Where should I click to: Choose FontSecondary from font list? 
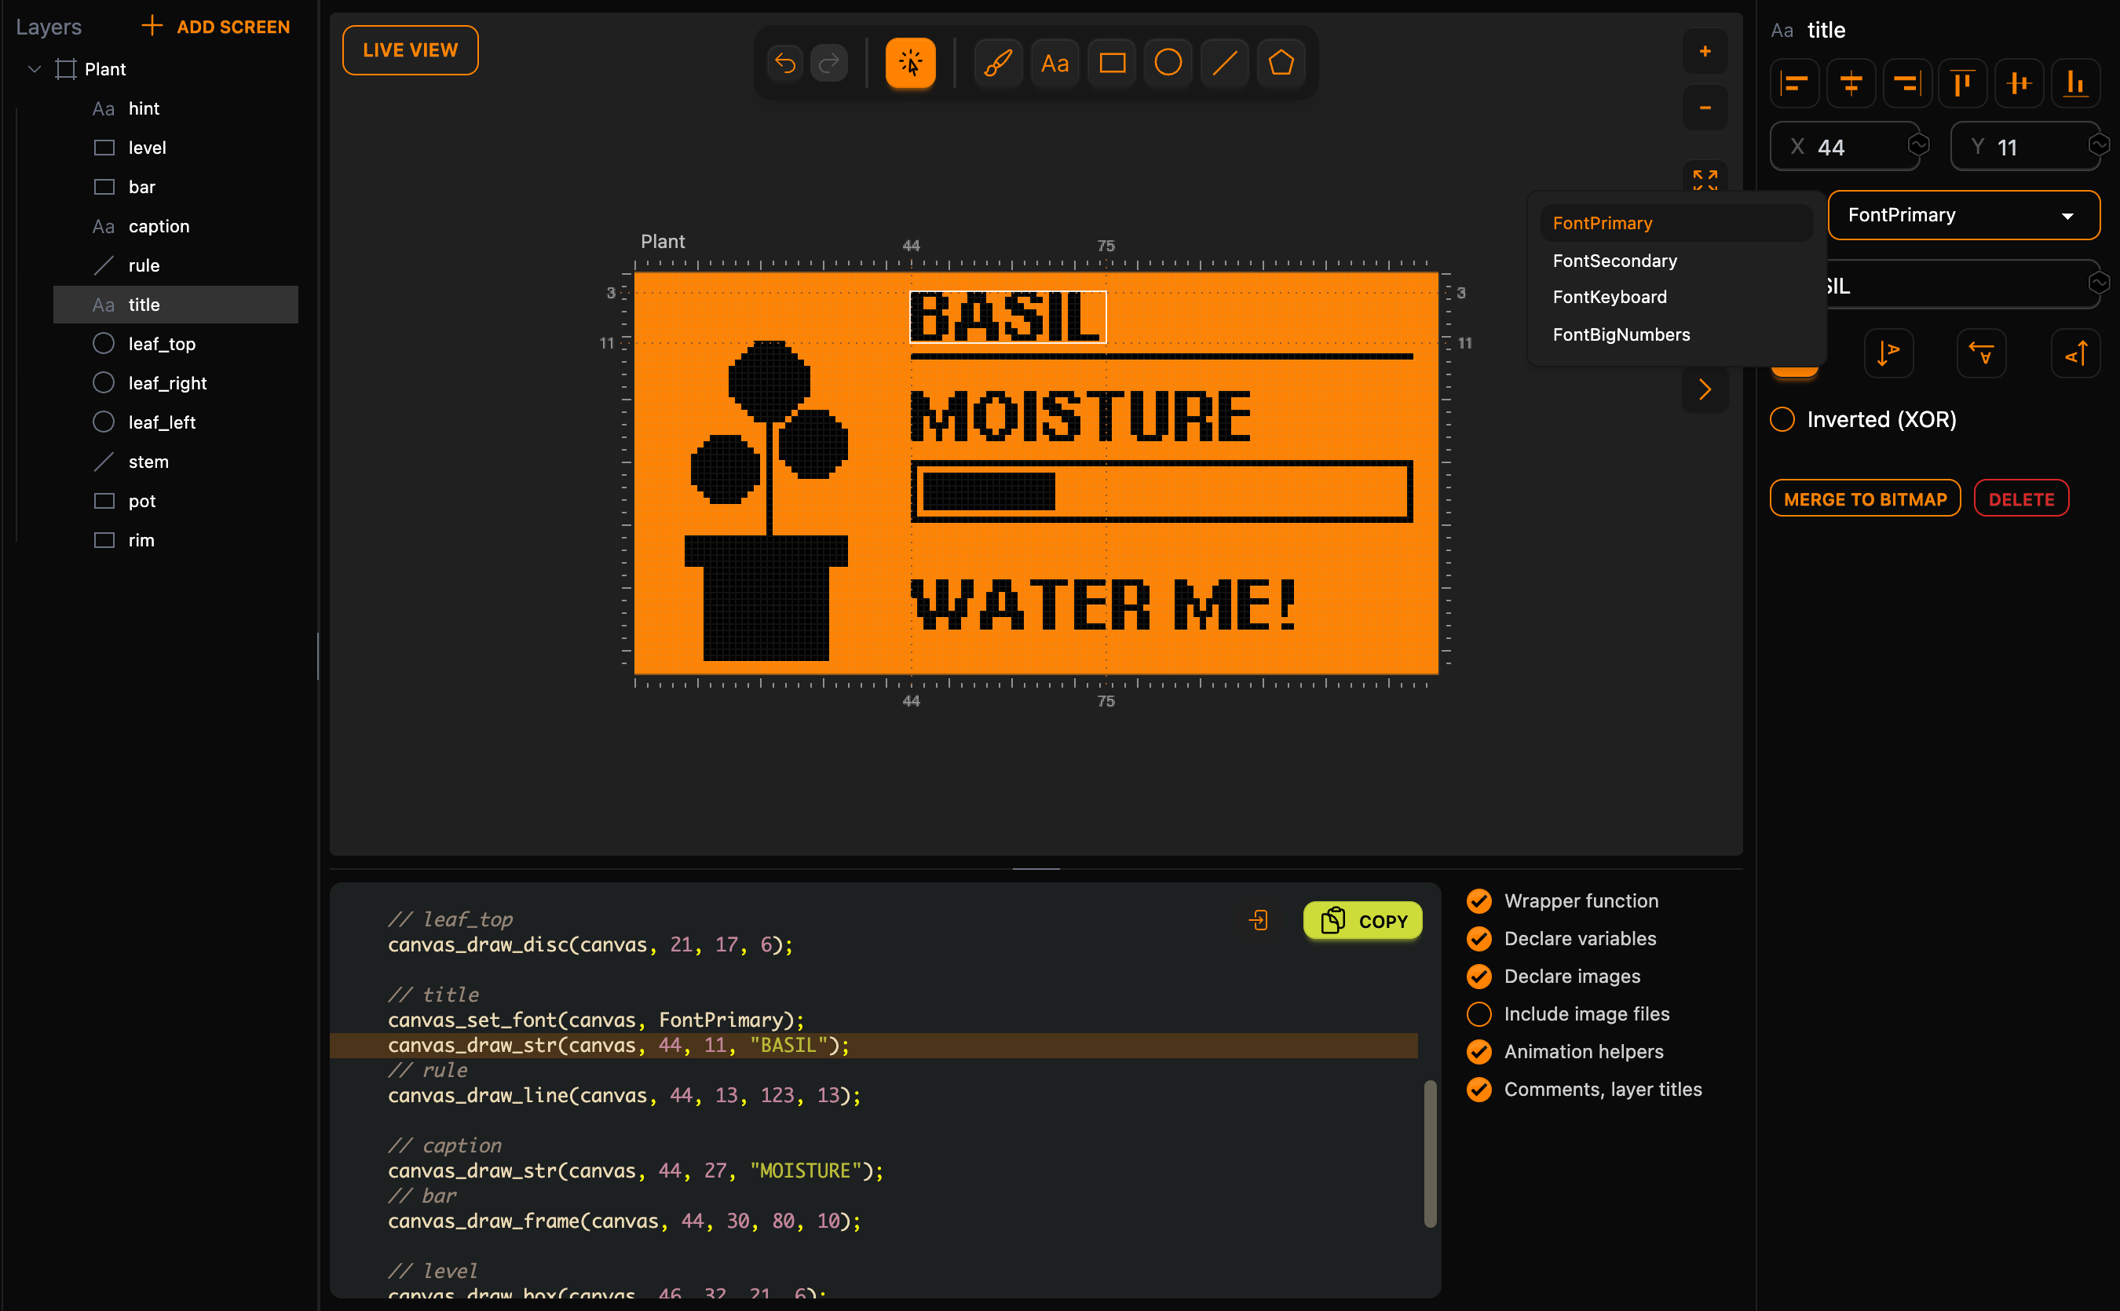(x=1676, y=260)
